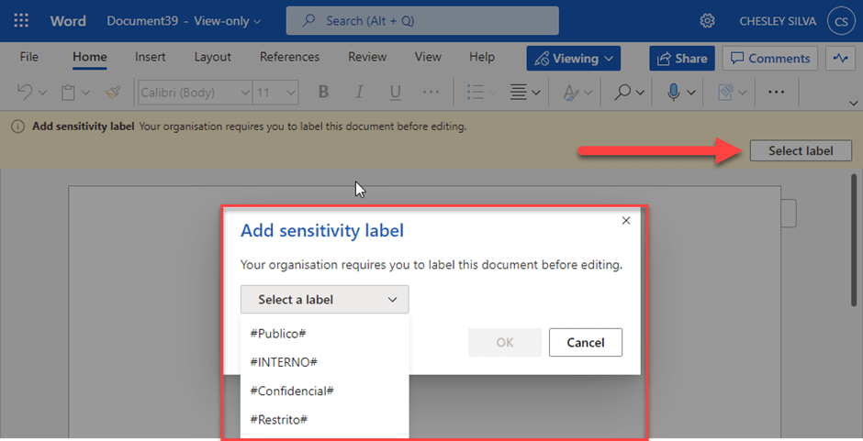Open the settings gear icon
The width and height of the screenshot is (863, 441).
(x=707, y=20)
